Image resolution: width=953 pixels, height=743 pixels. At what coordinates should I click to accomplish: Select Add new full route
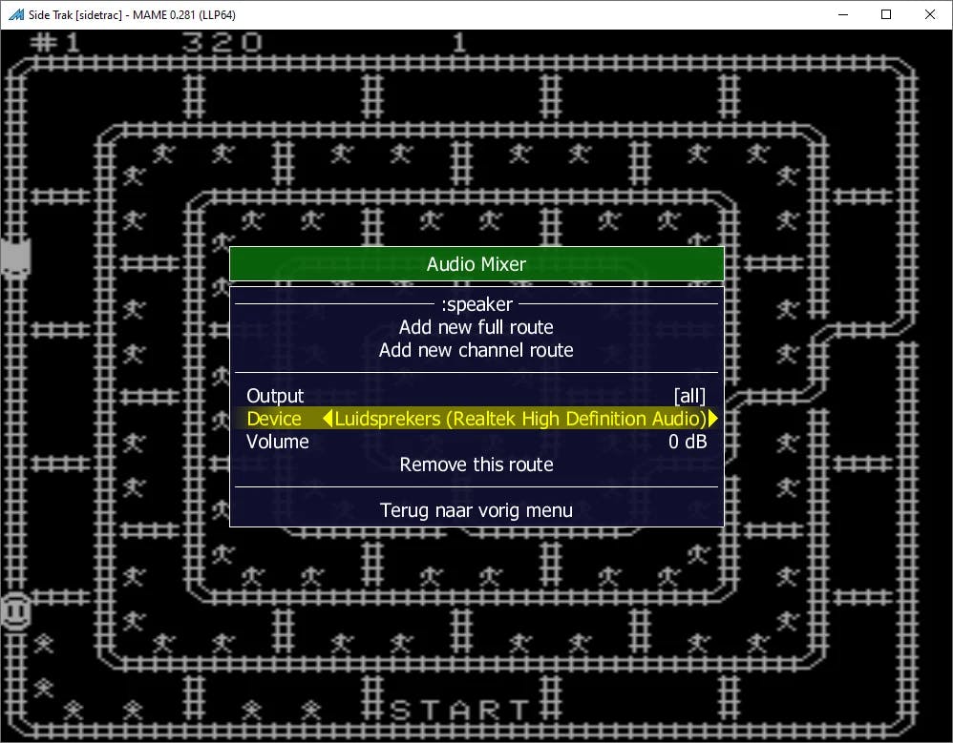[x=476, y=327]
